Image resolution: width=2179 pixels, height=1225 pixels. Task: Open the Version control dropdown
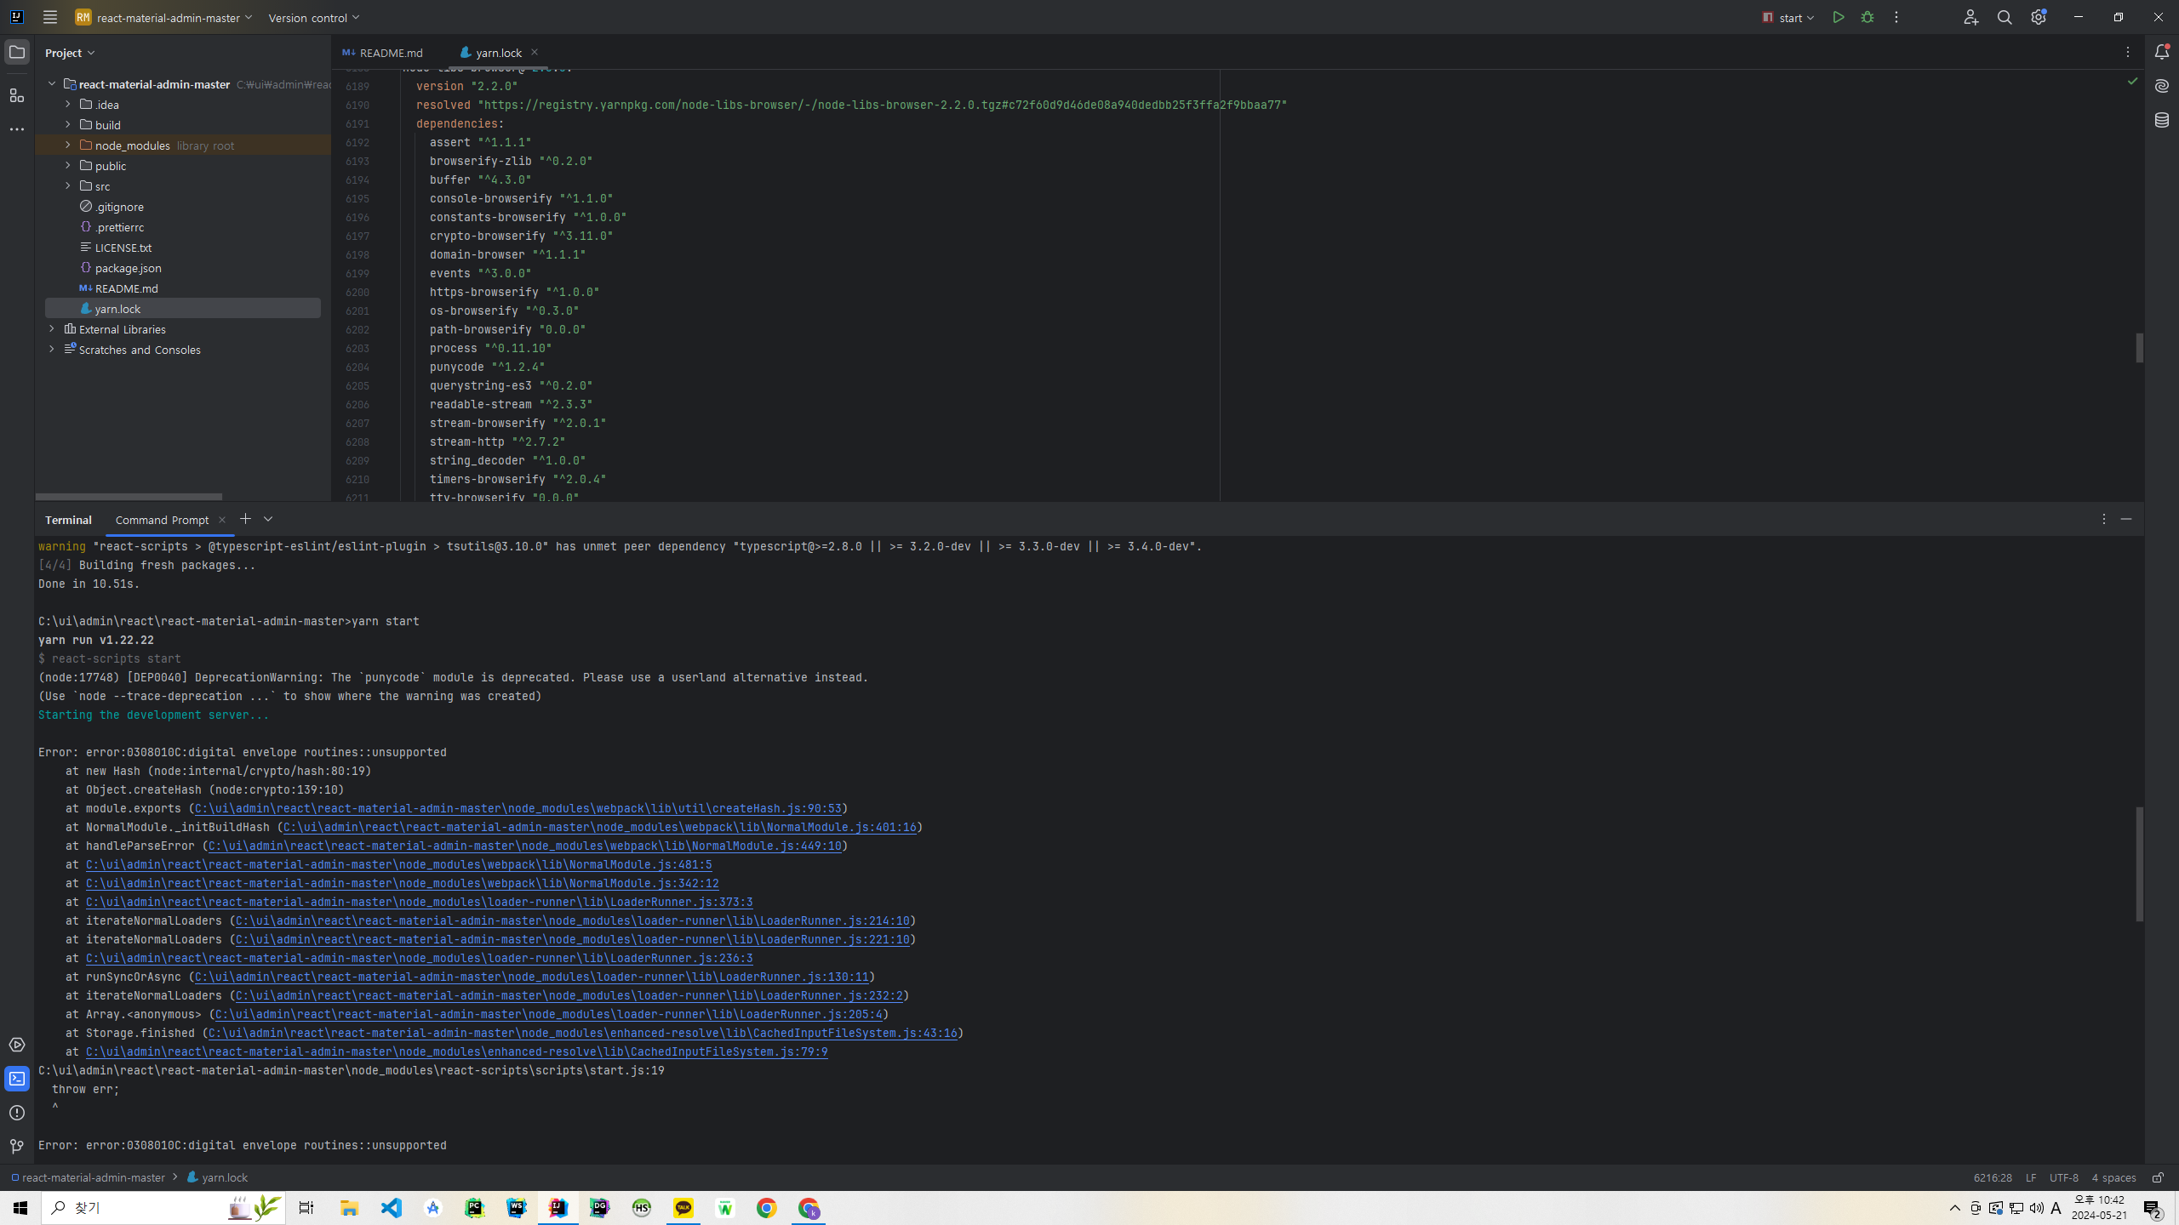(313, 17)
